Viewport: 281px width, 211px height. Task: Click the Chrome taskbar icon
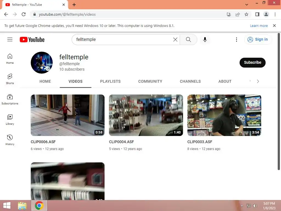tap(39, 206)
